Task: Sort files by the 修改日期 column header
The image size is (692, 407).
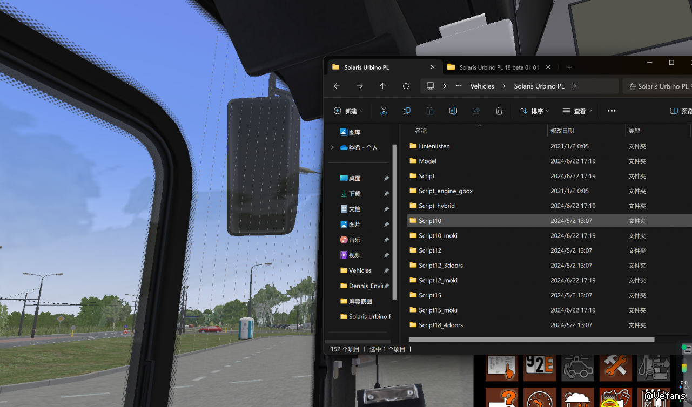Action: (562, 131)
